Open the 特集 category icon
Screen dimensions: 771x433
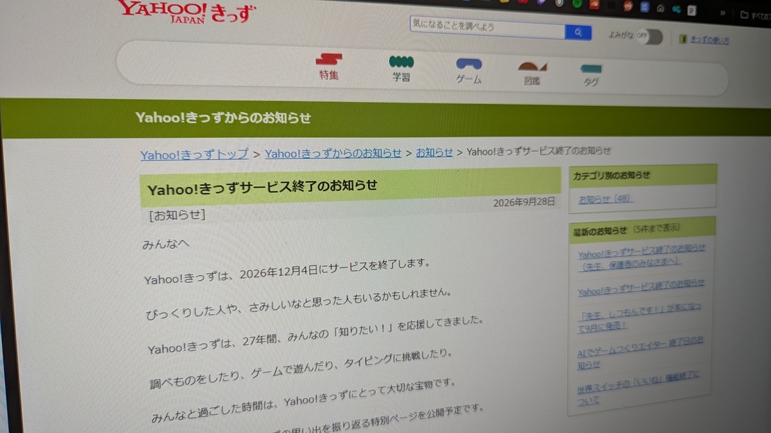click(328, 60)
